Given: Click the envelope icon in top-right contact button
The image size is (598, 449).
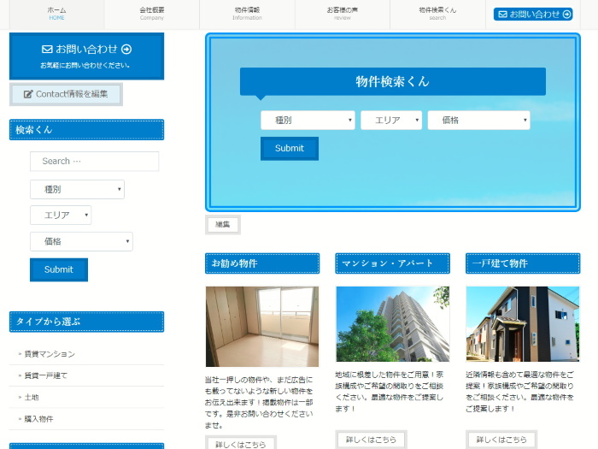Looking at the screenshot, I should point(501,15).
